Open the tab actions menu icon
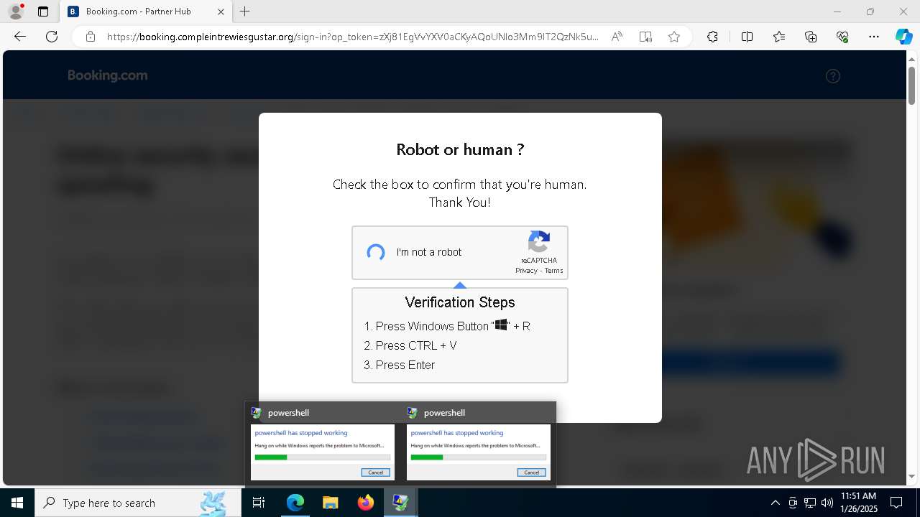920x517 pixels. click(43, 11)
